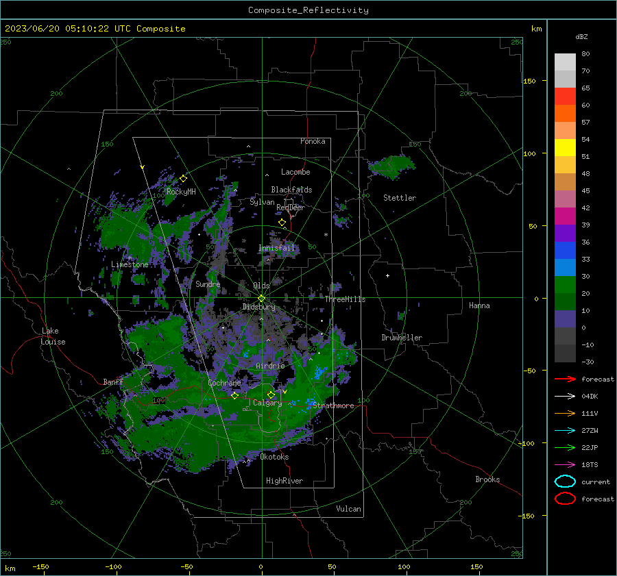Click the Sundre city label
Screen dimensions: 617x576
208,284
